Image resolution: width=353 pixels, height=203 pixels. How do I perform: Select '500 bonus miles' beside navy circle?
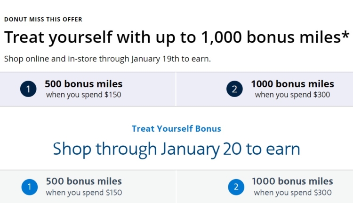(83, 84)
